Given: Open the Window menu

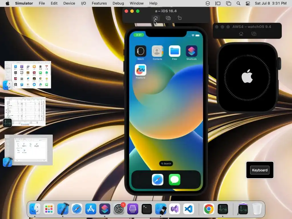Looking at the screenshot, I should pos(137,3).
